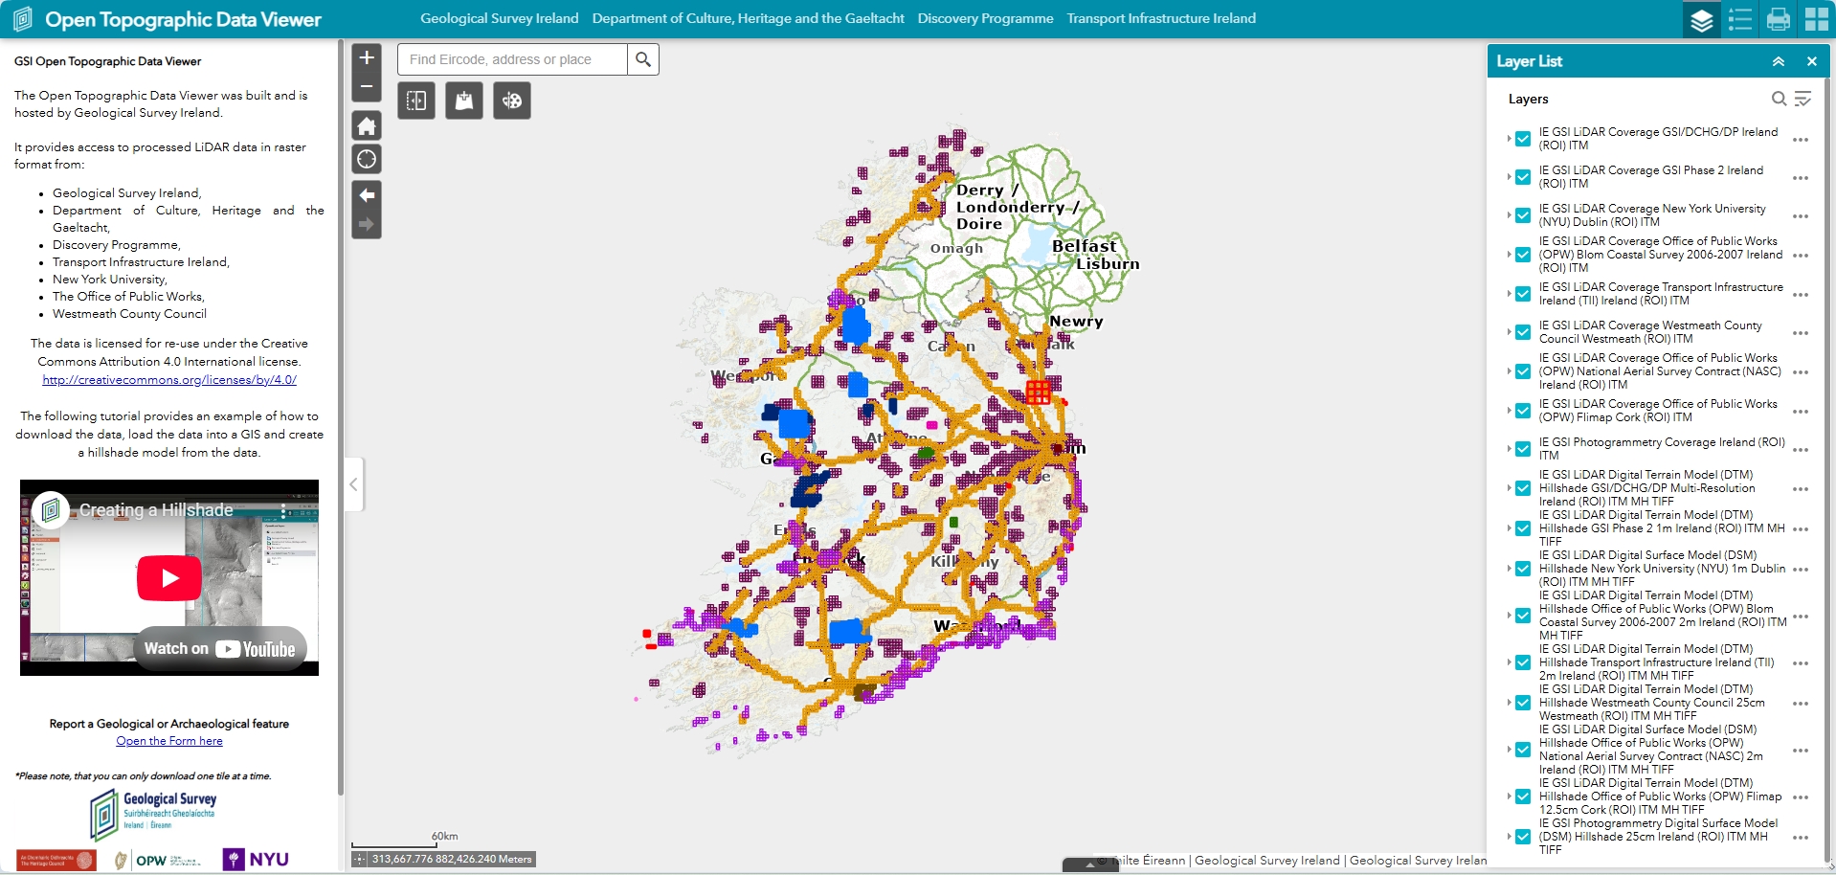Zoom out on the map
This screenshot has width=1836, height=875.
point(367,87)
